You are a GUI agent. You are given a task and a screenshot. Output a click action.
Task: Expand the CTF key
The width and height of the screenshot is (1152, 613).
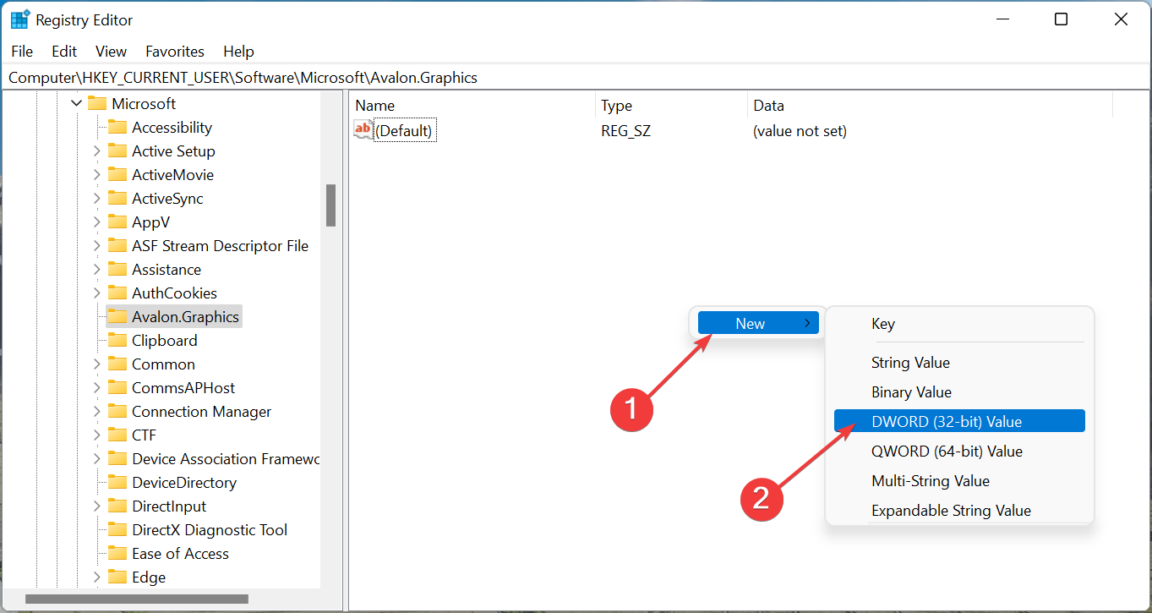(96, 435)
